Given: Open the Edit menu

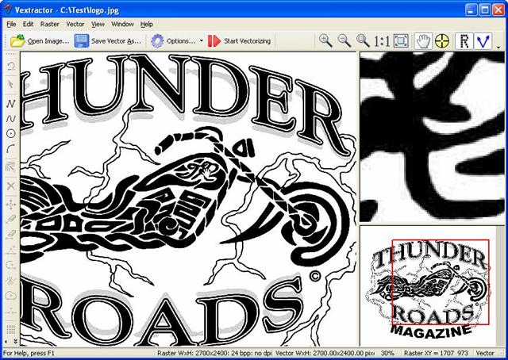Looking at the screenshot, I should pyautogui.click(x=28, y=25).
